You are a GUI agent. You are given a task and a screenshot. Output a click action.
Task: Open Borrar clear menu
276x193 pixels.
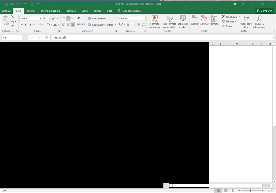pyautogui.click(x=228, y=26)
